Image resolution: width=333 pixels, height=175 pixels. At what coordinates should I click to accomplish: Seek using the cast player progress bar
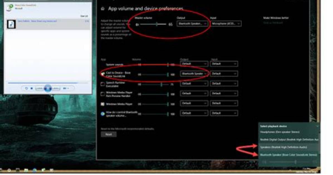click(x=48, y=83)
